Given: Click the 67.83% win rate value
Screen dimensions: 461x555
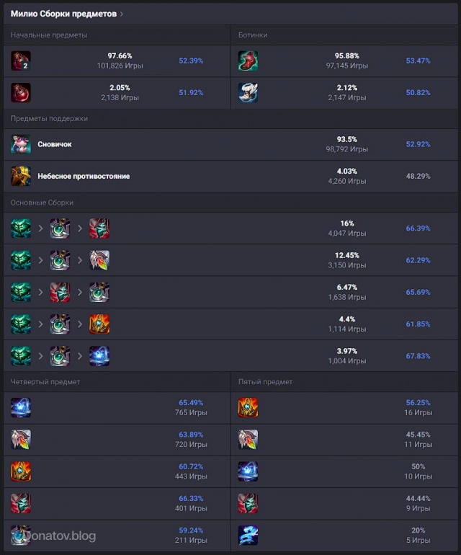Looking at the screenshot, I should pyautogui.click(x=418, y=355).
